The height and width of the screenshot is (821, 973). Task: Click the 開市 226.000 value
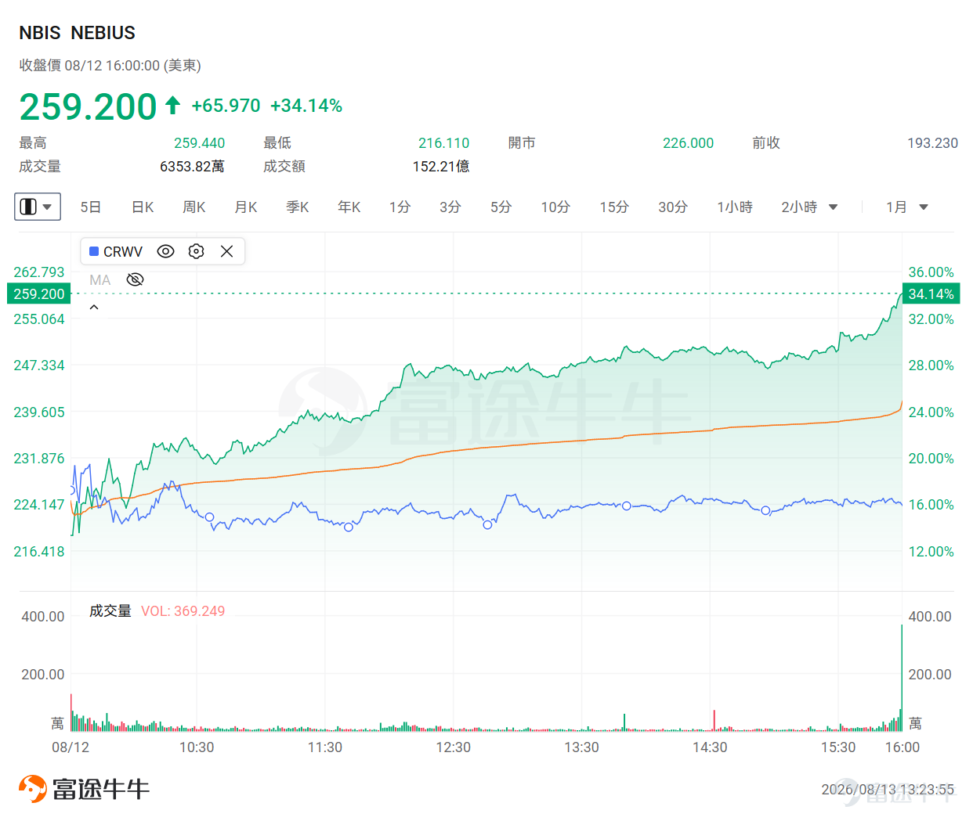tap(688, 142)
